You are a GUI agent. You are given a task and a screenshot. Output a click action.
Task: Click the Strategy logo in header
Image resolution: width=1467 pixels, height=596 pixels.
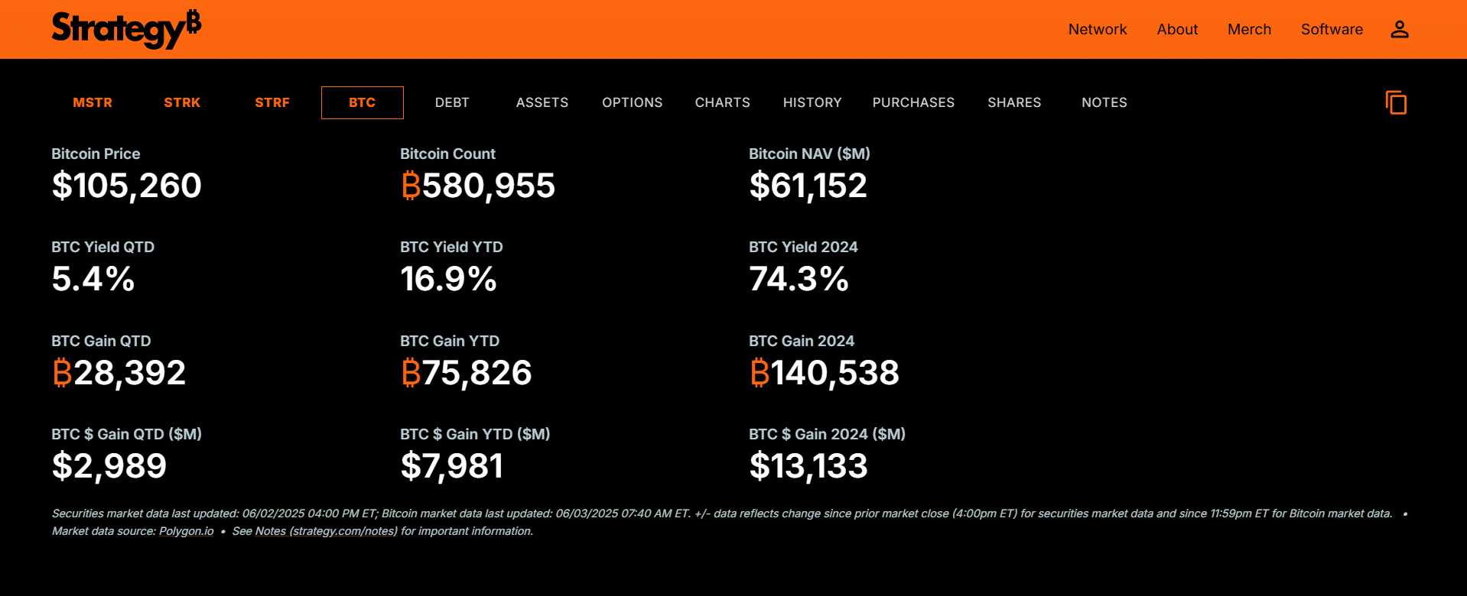tap(126, 29)
